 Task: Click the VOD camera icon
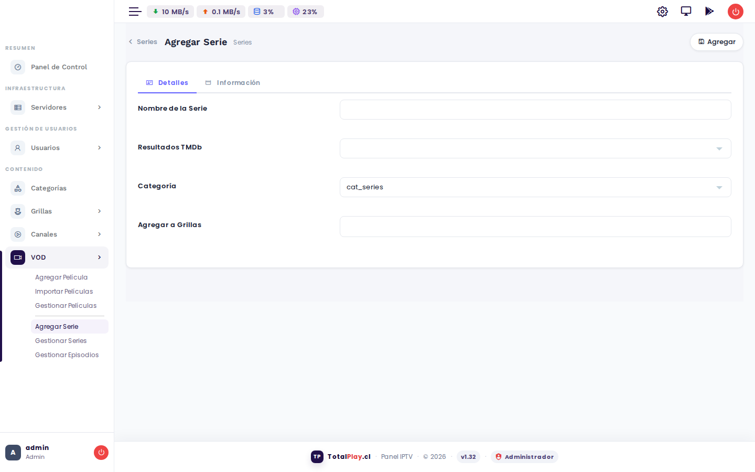[x=18, y=258]
